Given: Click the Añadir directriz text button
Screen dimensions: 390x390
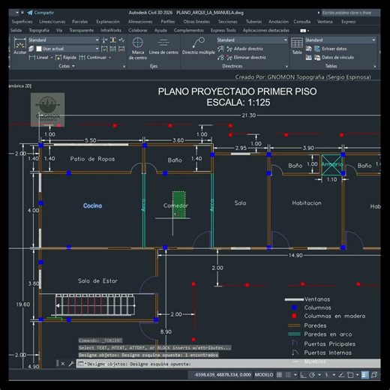Looking at the screenshot, I should [x=248, y=49].
